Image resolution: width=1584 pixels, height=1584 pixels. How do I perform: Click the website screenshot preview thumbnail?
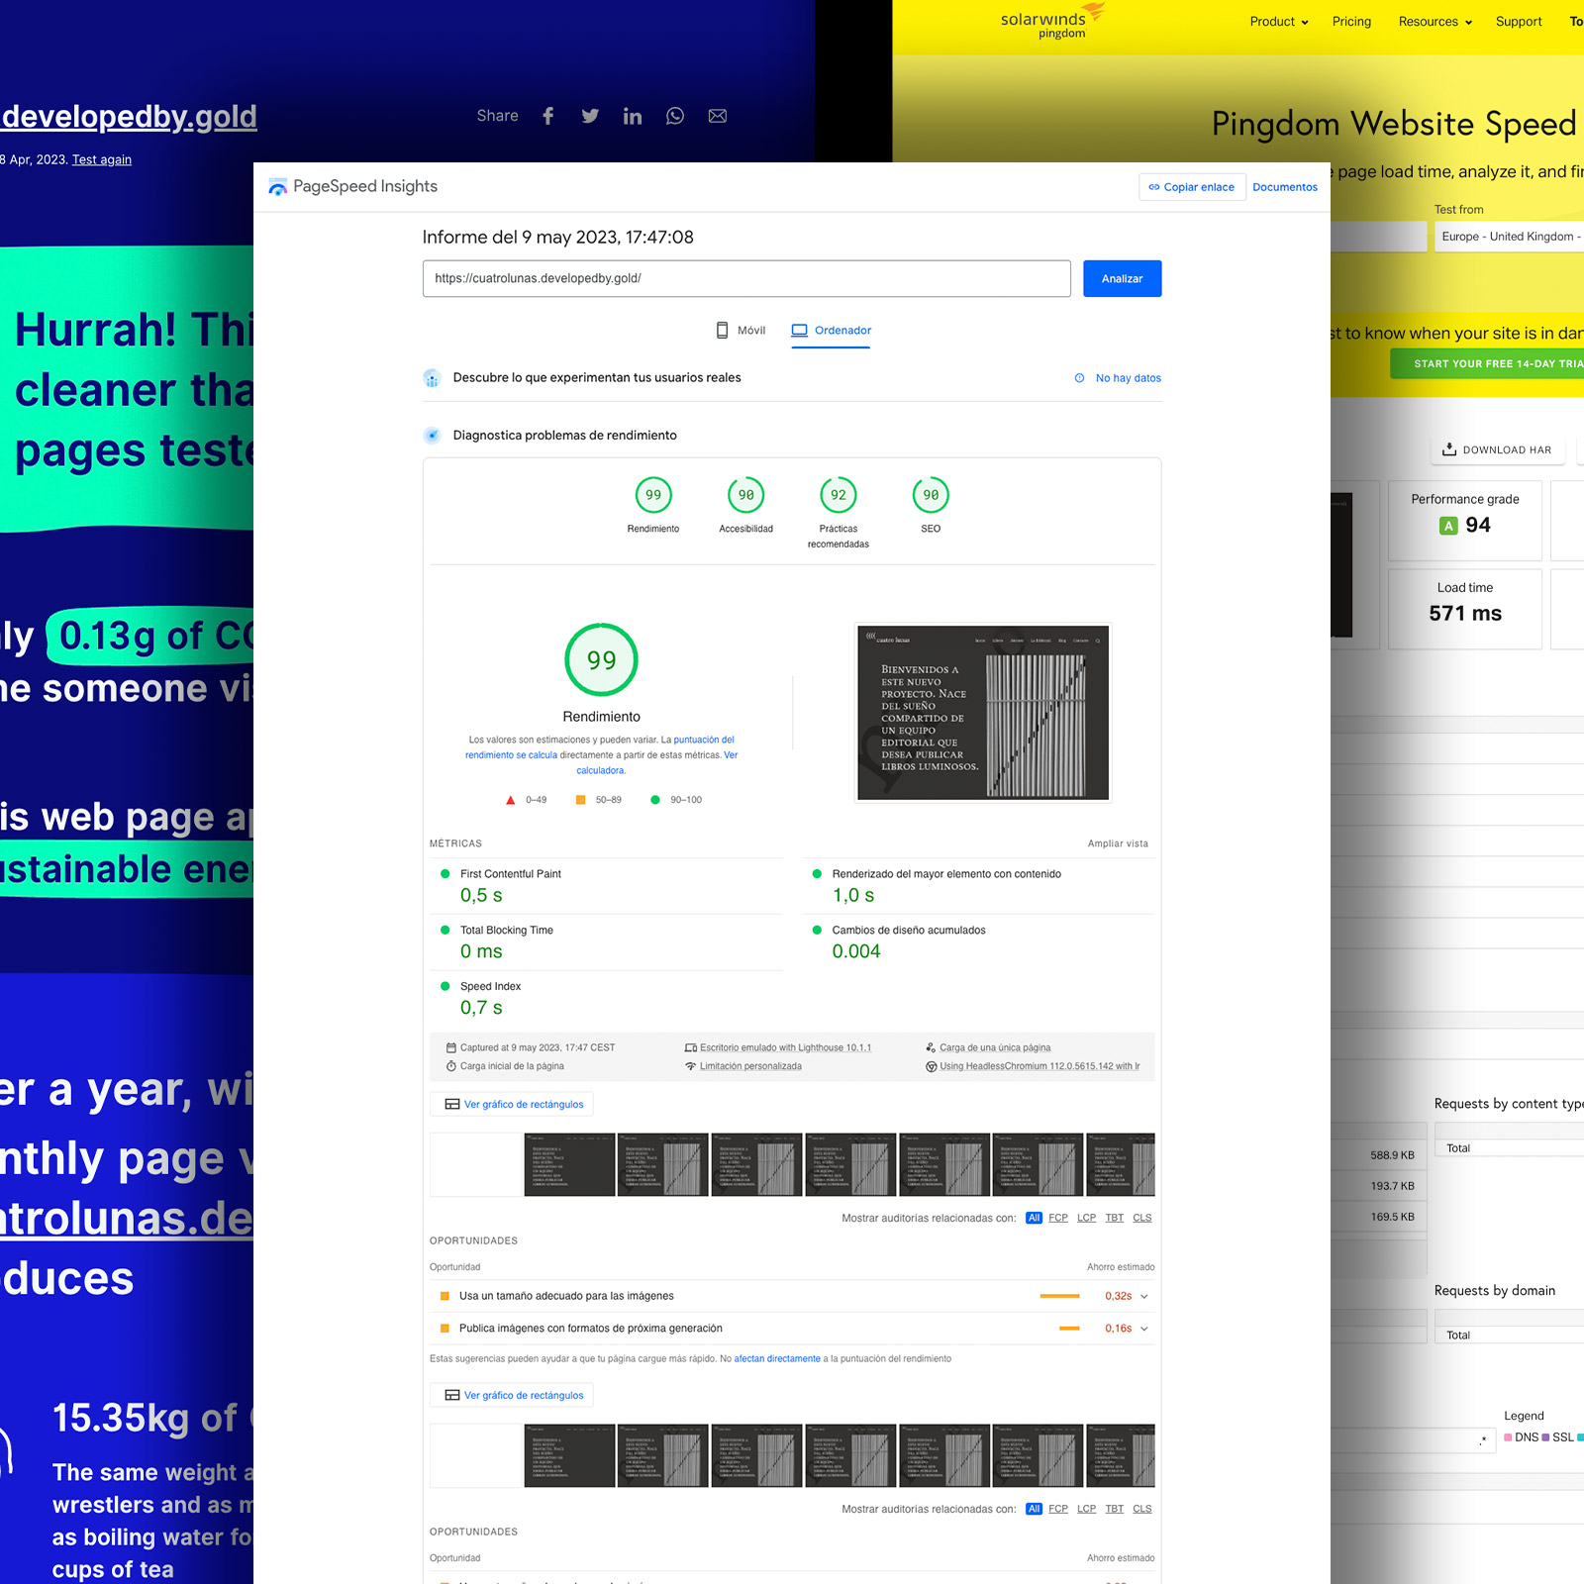983,712
